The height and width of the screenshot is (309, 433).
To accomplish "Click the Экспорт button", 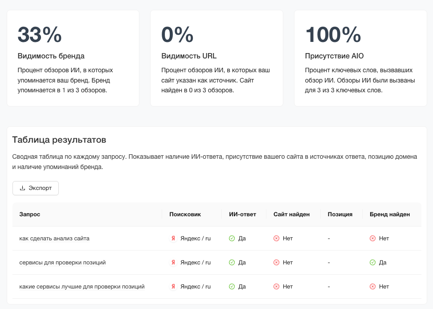I will point(35,188).
